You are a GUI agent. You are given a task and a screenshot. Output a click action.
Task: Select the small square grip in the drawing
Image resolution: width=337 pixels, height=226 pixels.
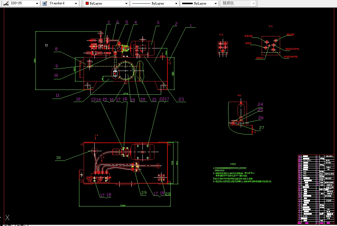click(x=46, y=45)
